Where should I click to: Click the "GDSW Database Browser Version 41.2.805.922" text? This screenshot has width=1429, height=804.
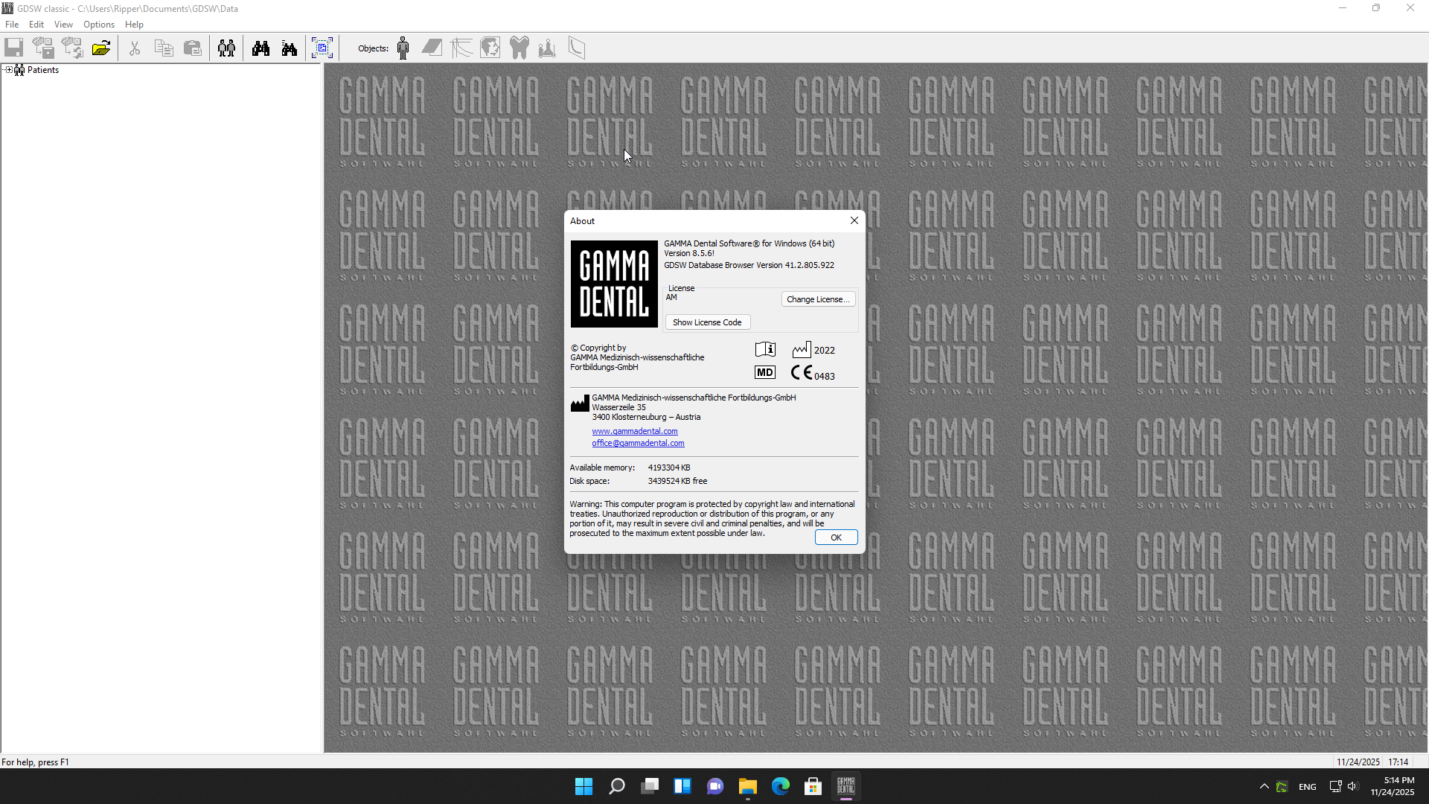pyautogui.click(x=749, y=265)
